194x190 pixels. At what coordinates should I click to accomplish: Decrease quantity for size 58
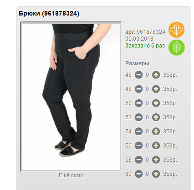click(138, 160)
